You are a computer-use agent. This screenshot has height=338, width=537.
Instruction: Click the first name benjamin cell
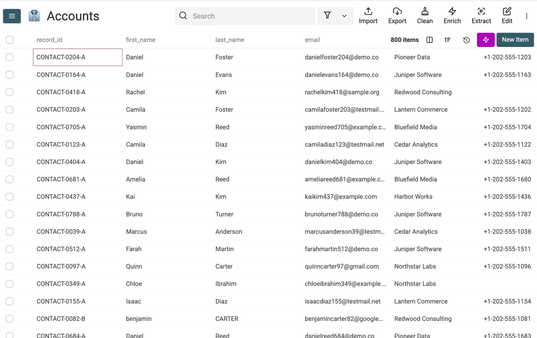(139, 319)
